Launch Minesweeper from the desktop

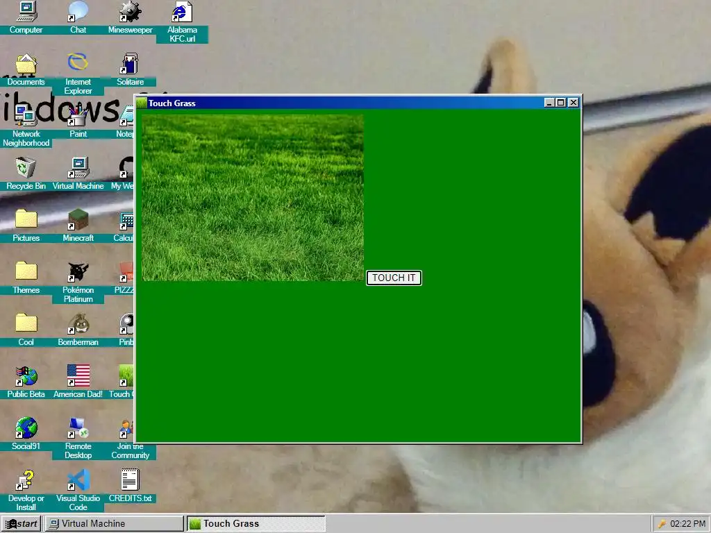tap(130, 17)
